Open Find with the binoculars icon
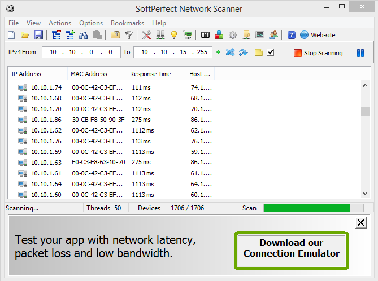This screenshot has height=281, width=378. 84,35
